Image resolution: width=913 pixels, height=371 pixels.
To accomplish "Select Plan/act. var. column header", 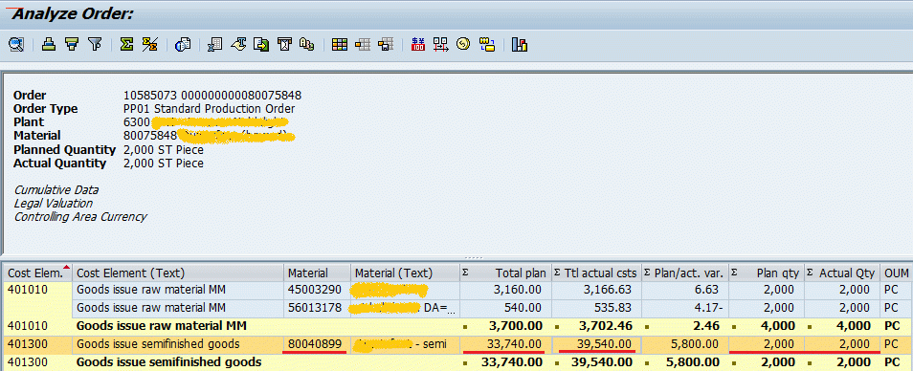I will pyautogui.click(x=685, y=273).
